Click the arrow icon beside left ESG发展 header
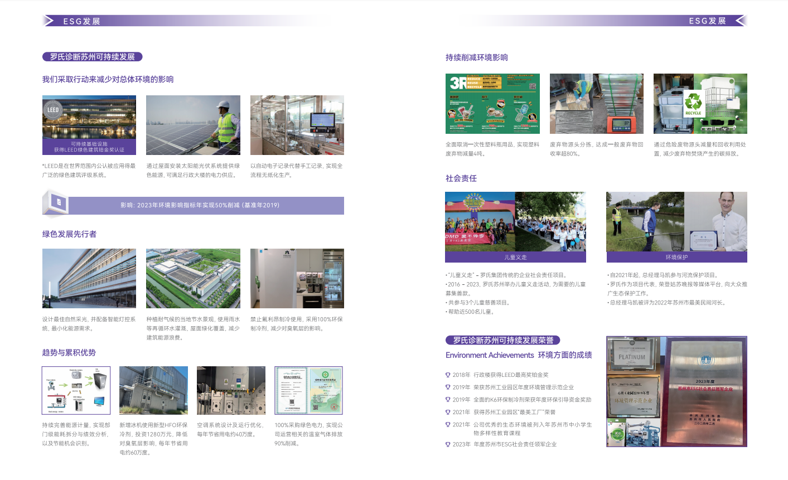The width and height of the screenshot is (788, 480). tap(49, 21)
